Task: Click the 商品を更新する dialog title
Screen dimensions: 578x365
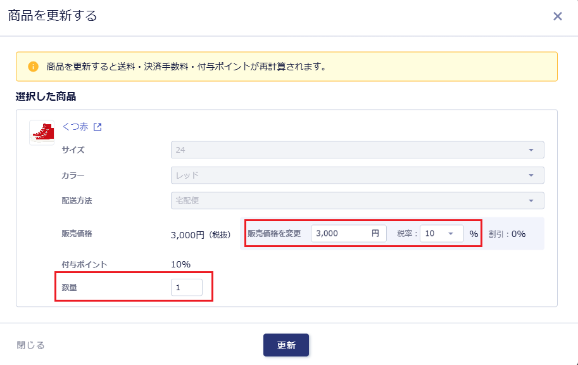Action: point(53,16)
